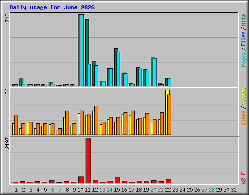Viewport: 249px width, 195px height.
Task: Click day 11 on the x-axis
Action: coord(88,190)
